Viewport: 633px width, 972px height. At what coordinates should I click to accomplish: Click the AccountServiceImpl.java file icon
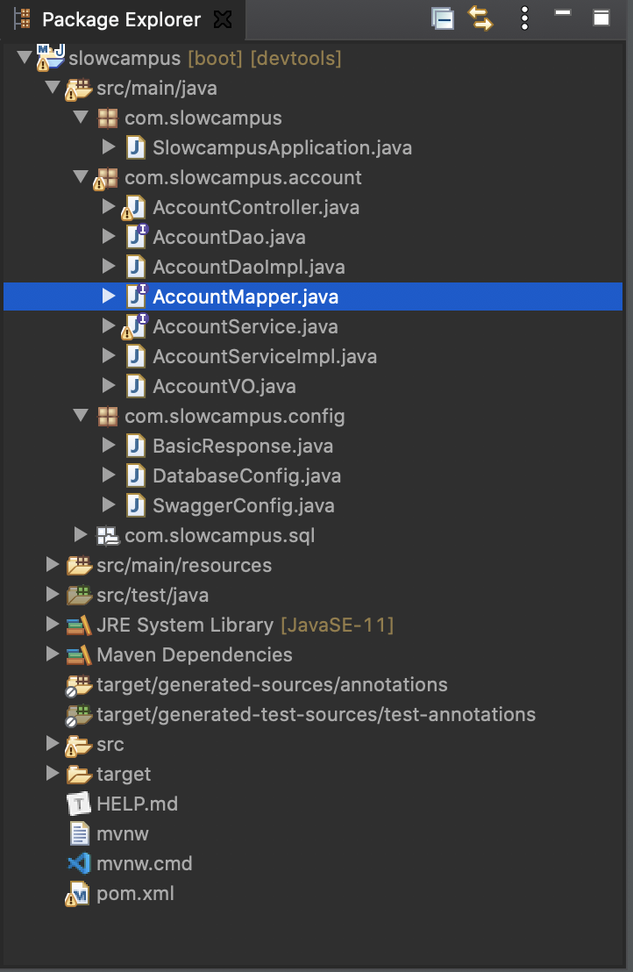pyautogui.click(x=136, y=356)
